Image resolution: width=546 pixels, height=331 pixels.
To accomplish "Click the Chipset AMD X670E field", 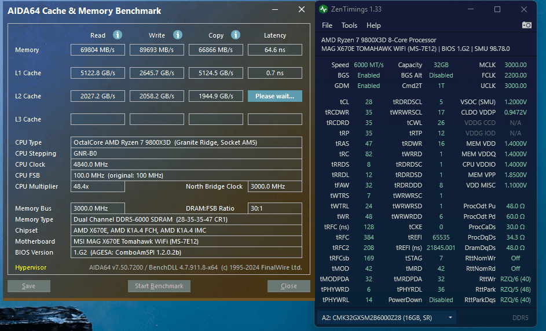I will pyautogui.click(x=186, y=230).
